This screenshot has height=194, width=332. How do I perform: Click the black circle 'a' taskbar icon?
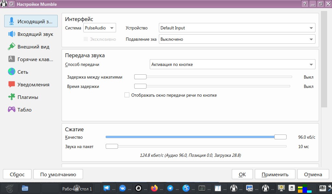tap(138, 188)
